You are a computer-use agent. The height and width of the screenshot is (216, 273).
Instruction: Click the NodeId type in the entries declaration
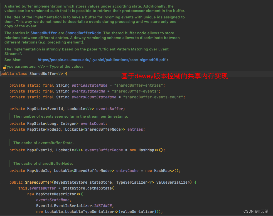tap(54, 130)
